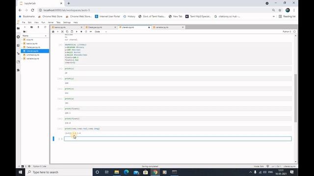Open the Reading list
The height and width of the screenshot is (176, 314).
[287, 17]
